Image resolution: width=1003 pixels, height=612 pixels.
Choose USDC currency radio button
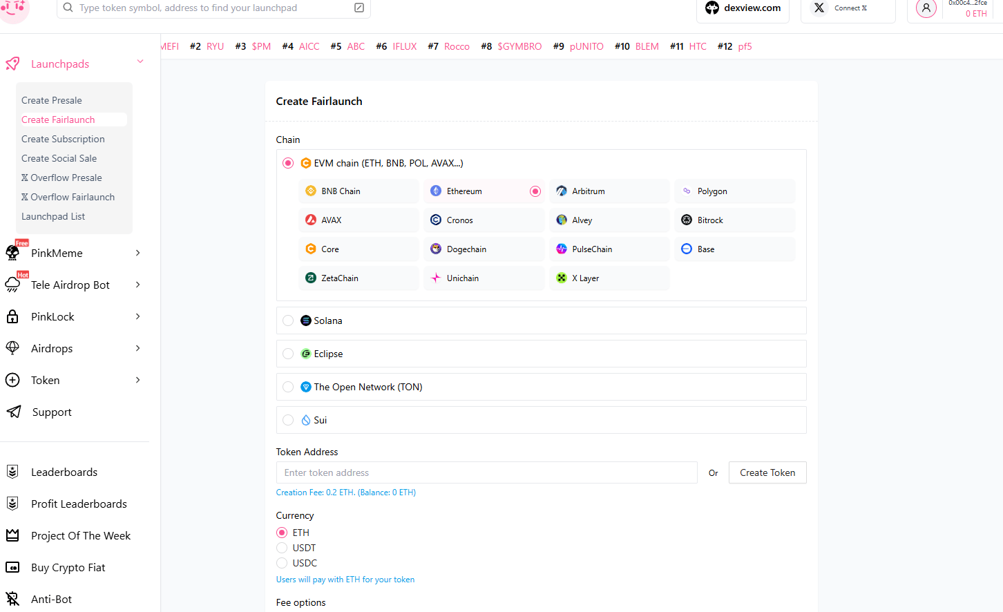click(x=282, y=563)
